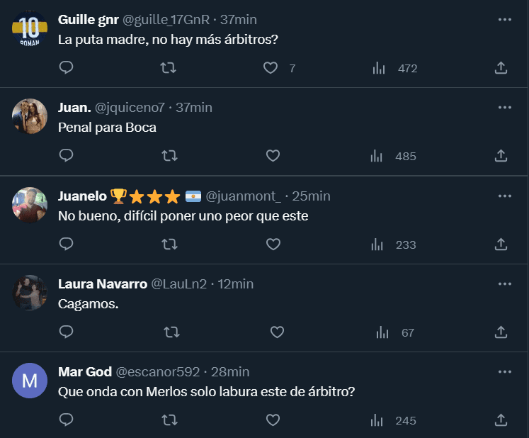Open reply on Laura Navarro's tweet
This screenshot has width=529, height=438.
coord(66,332)
